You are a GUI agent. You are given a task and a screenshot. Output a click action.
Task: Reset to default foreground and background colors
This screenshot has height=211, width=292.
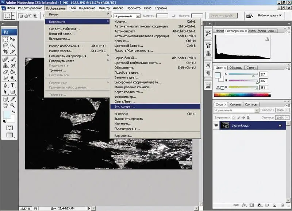point(4,121)
